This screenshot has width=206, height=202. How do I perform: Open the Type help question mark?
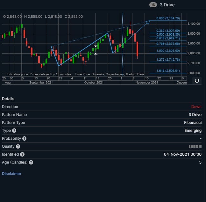[14, 131]
